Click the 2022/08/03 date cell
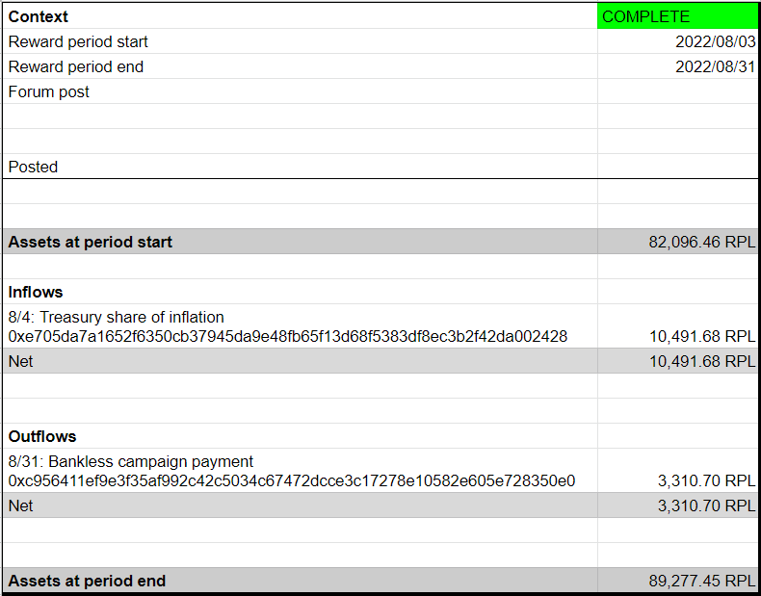The width and height of the screenshot is (761, 596). click(x=677, y=41)
